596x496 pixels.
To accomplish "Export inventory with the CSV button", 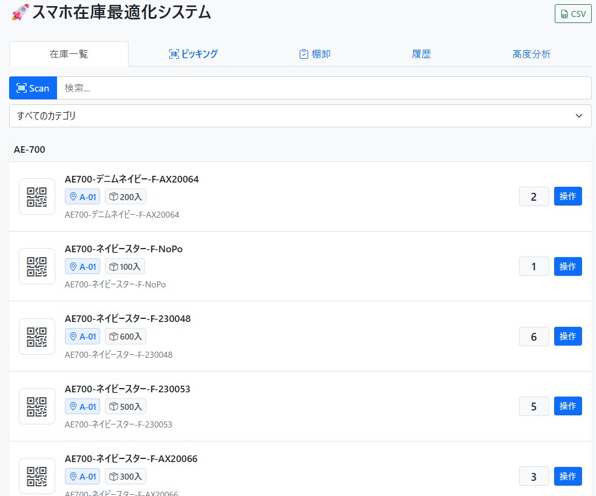I will pyautogui.click(x=573, y=14).
